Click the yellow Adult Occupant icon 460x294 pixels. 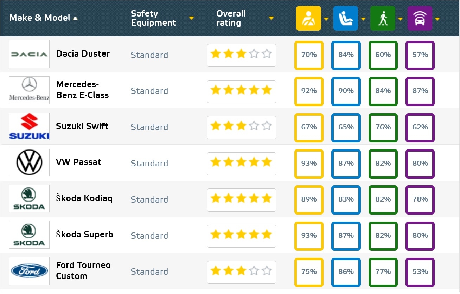(x=308, y=18)
